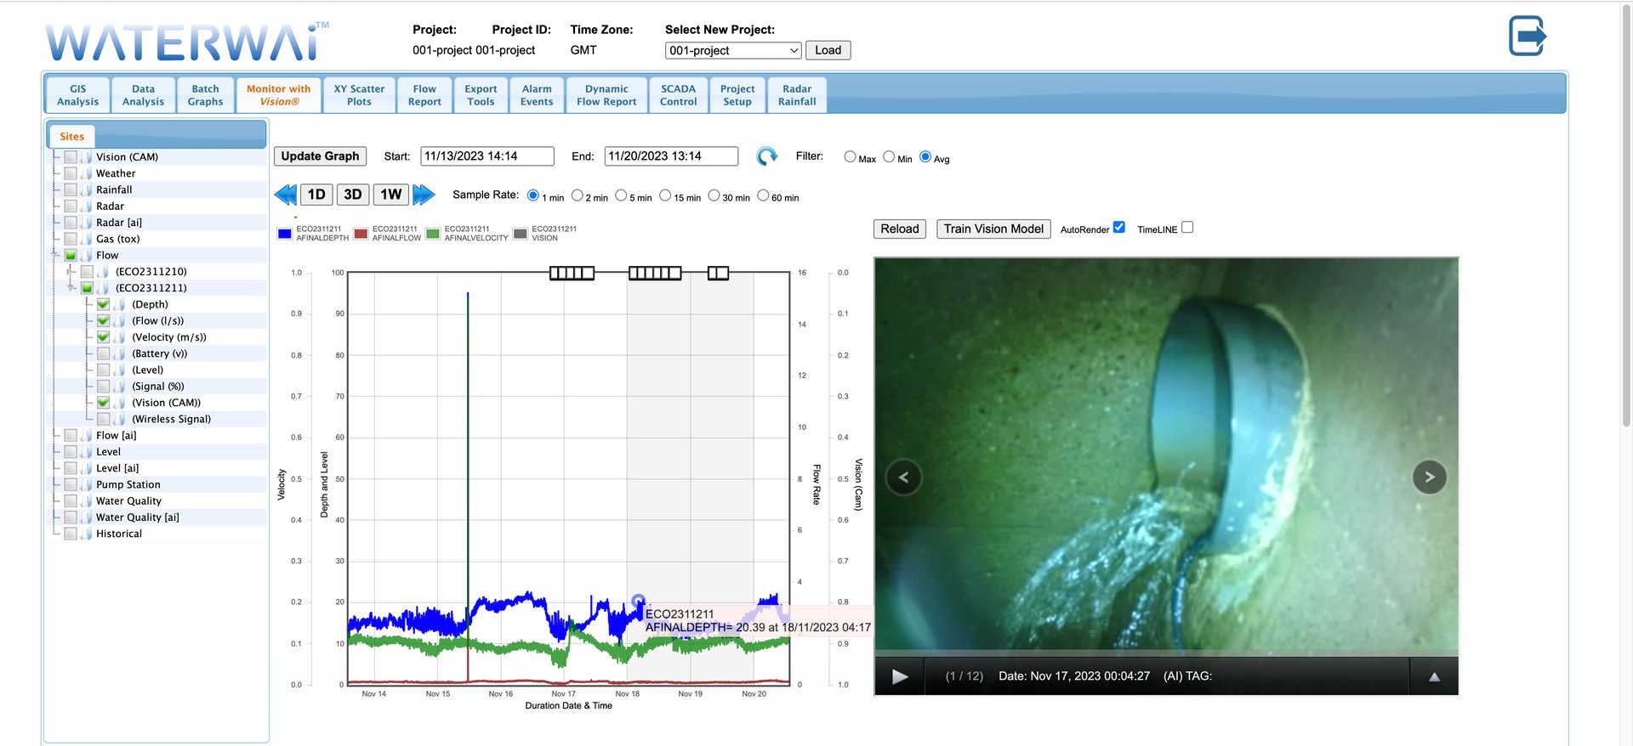Click the refresh date range icon
Screen dimensions: 1633x746
(767, 156)
